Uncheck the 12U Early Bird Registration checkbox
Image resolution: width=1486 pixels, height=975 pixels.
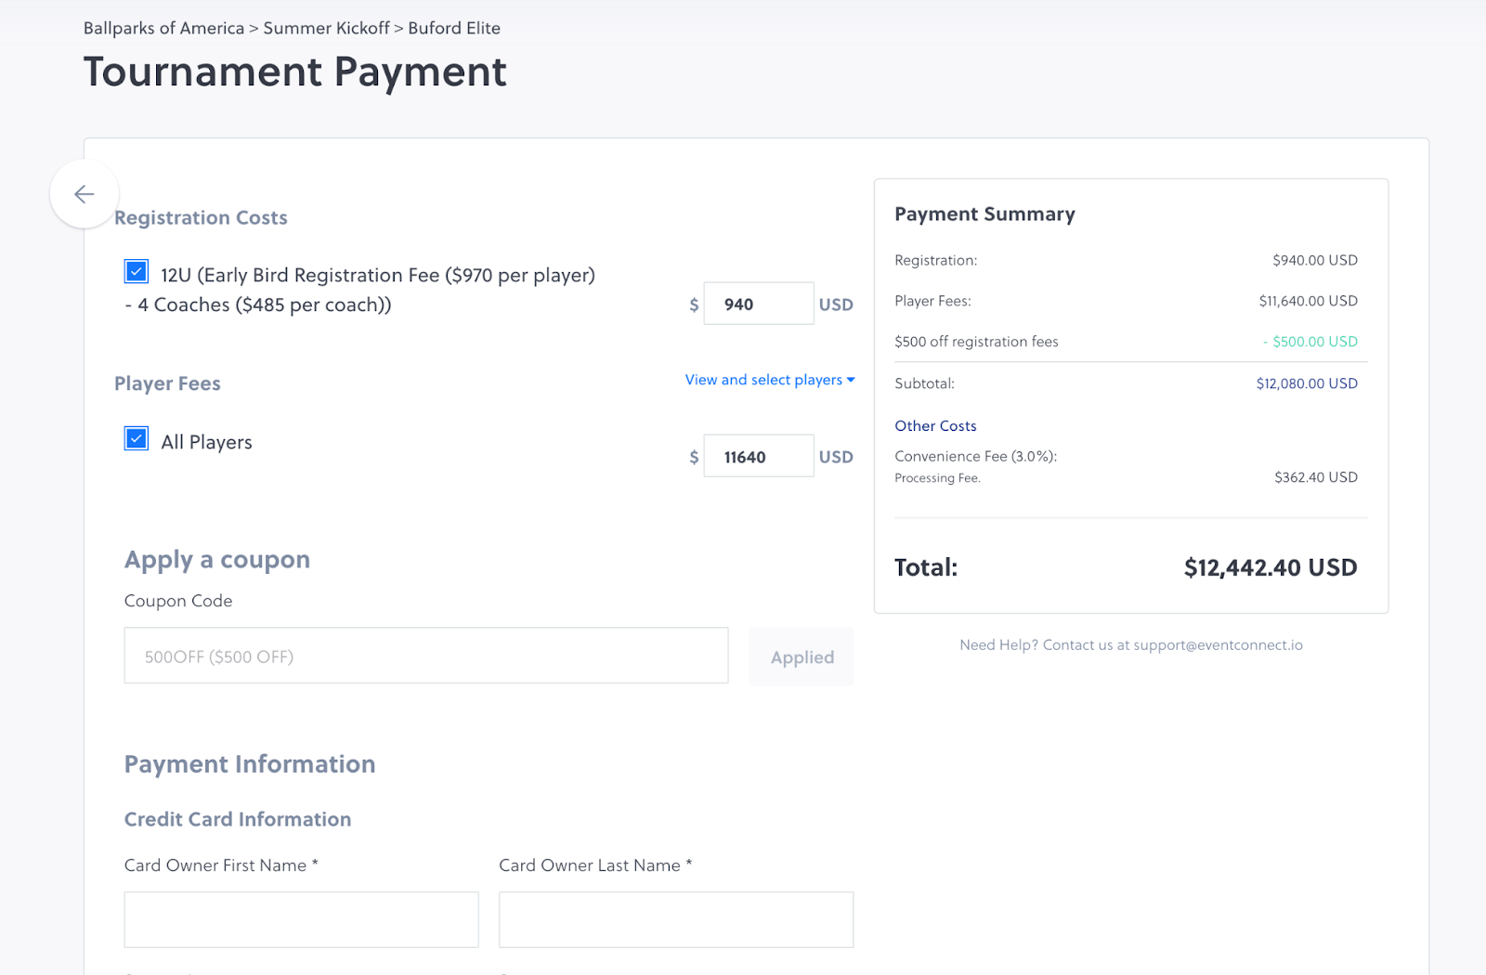pyautogui.click(x=137, y=271)
